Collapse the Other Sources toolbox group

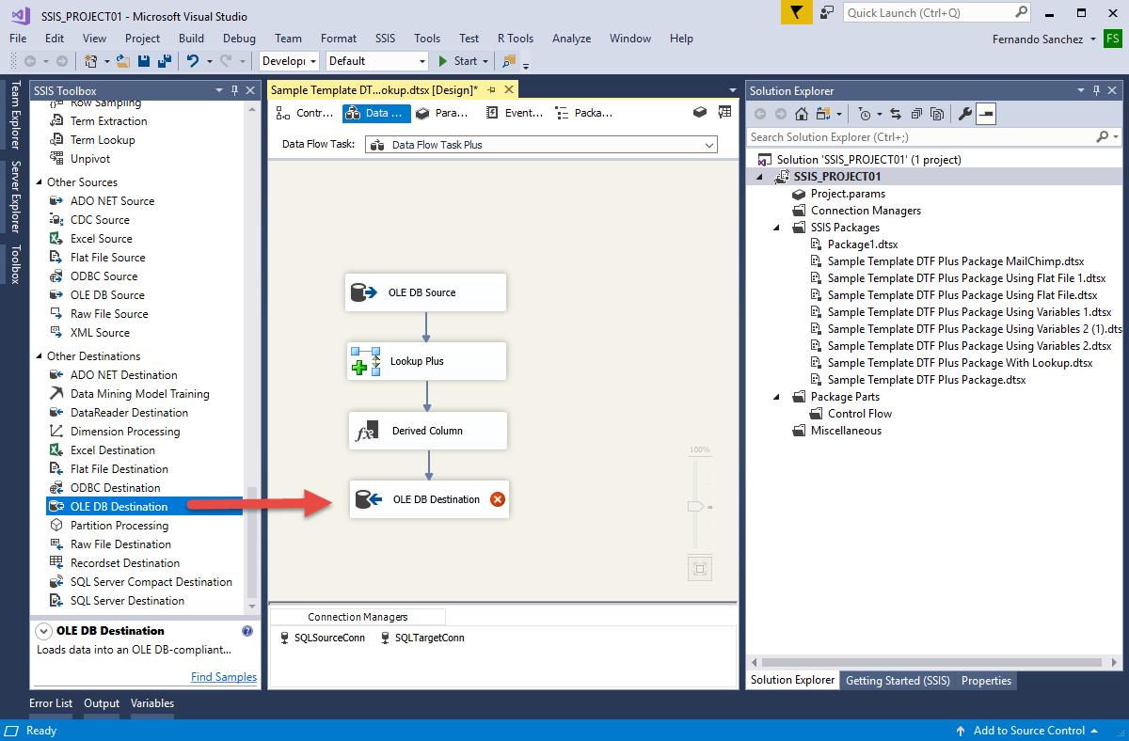click(40, 182)
